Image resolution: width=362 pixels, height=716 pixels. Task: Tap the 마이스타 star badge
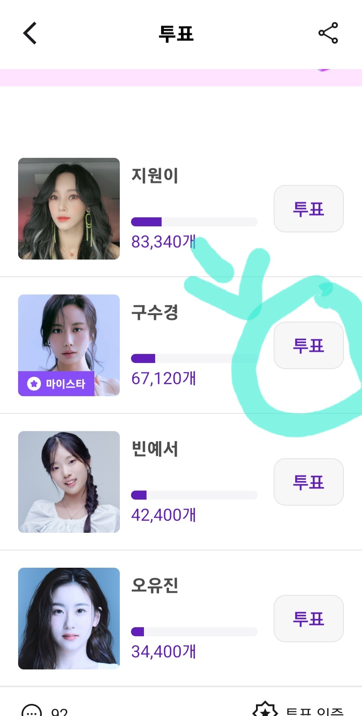56,383
